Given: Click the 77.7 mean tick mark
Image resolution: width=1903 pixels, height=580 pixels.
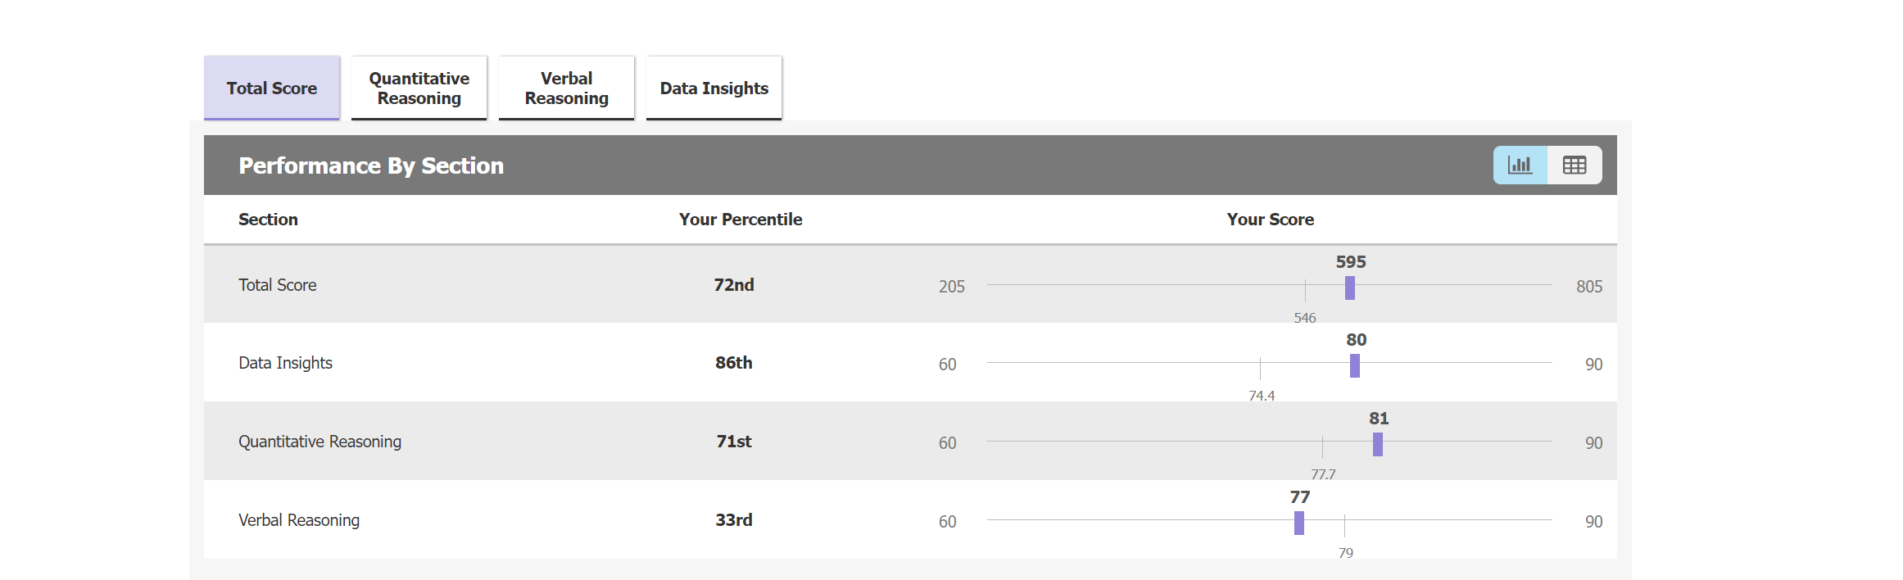Looking at the screenshot, I should pyautogui.click(x=1322, y=446).
